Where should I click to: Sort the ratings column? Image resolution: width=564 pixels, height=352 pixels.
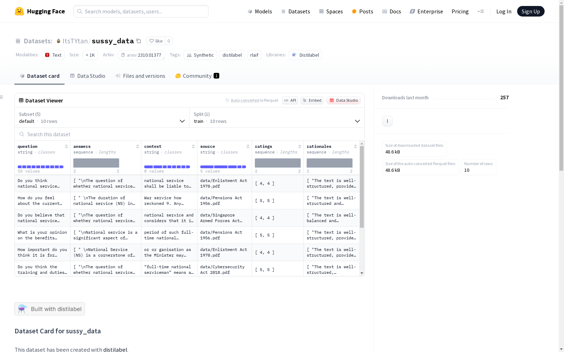300,146
